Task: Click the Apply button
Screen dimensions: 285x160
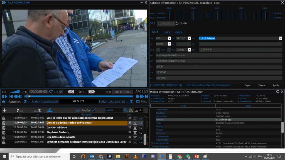Action: (x=276, y=85)
